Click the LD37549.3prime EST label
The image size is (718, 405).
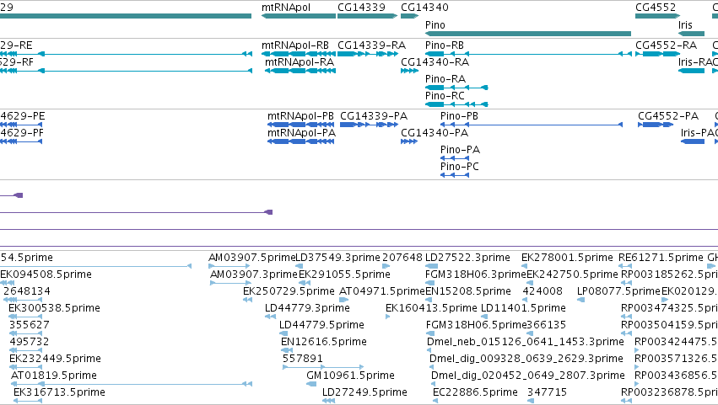pos(338,258)
